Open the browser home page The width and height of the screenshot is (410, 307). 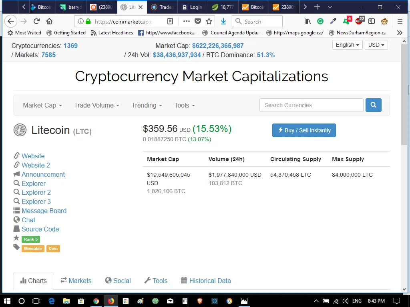[49, 22]
